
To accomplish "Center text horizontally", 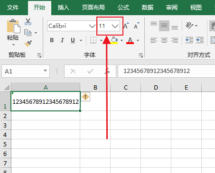I will coord(164,40).
